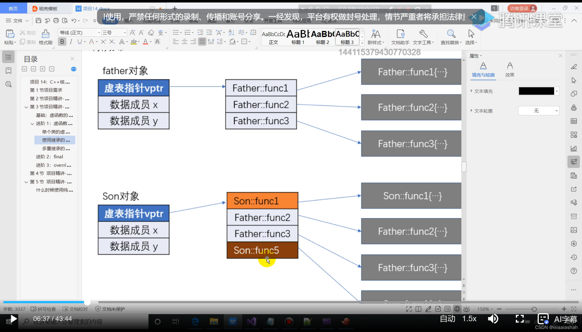Screen dimensions: 582x332
Task: Click the document zoom slider handle
Action: pyautogui.click(x=534, y=309)
